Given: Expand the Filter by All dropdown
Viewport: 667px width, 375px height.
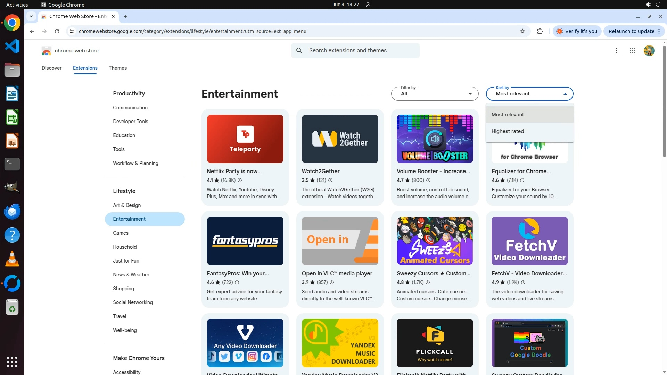Looking at the screenshot, I should pos(435,94).
